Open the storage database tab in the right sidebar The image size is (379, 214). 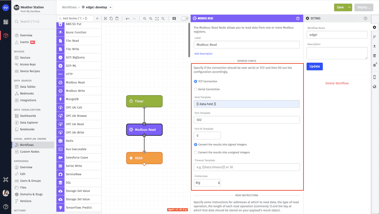[x=375, y=56]
